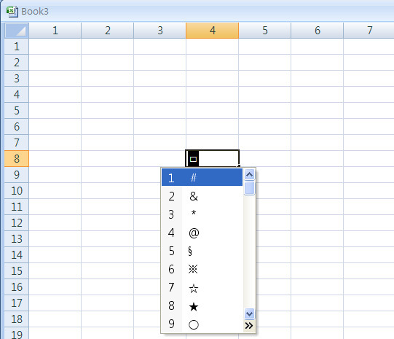Click the active editing cell in row 8
This screenshot has height=339, width=394.
tap(213, 158)
